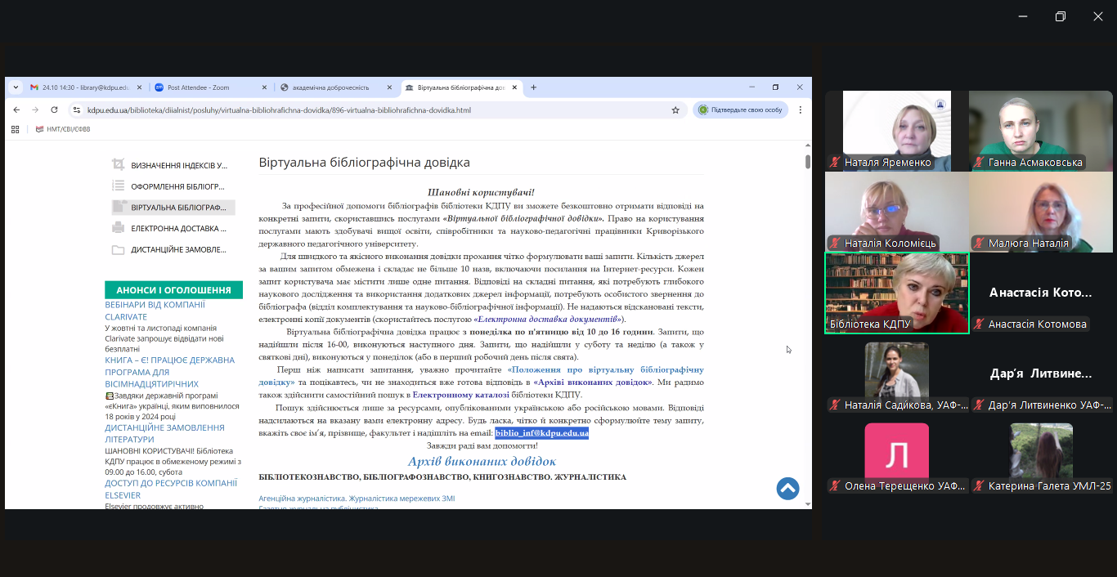This screenshot has width=1117, height=577.
Task: Open a new browser tab with the plus icon
Action: click(x=534, y=87)
